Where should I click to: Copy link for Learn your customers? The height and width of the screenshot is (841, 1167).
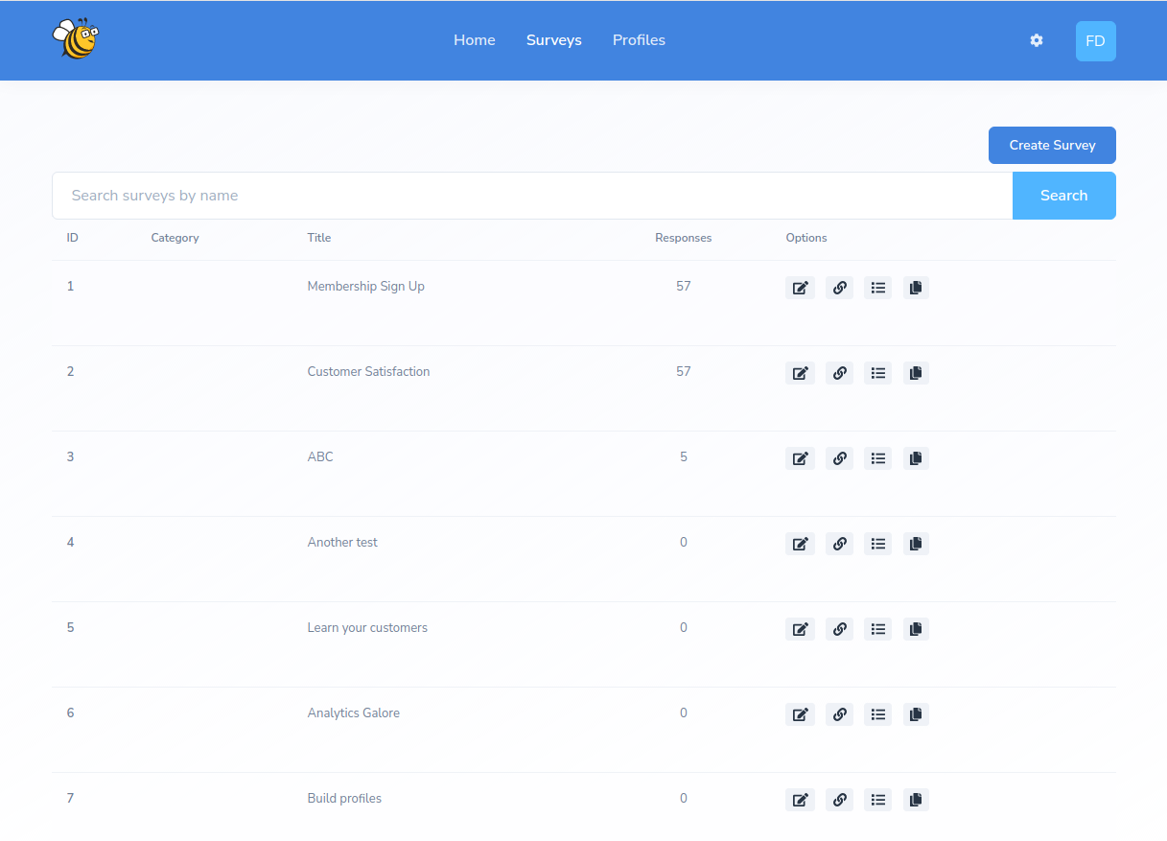[839, 629]
